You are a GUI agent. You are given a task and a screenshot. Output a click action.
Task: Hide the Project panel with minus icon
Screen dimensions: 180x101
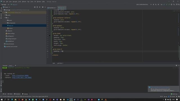(45, 7)
